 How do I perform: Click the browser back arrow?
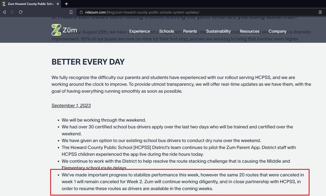click(4, 12)
